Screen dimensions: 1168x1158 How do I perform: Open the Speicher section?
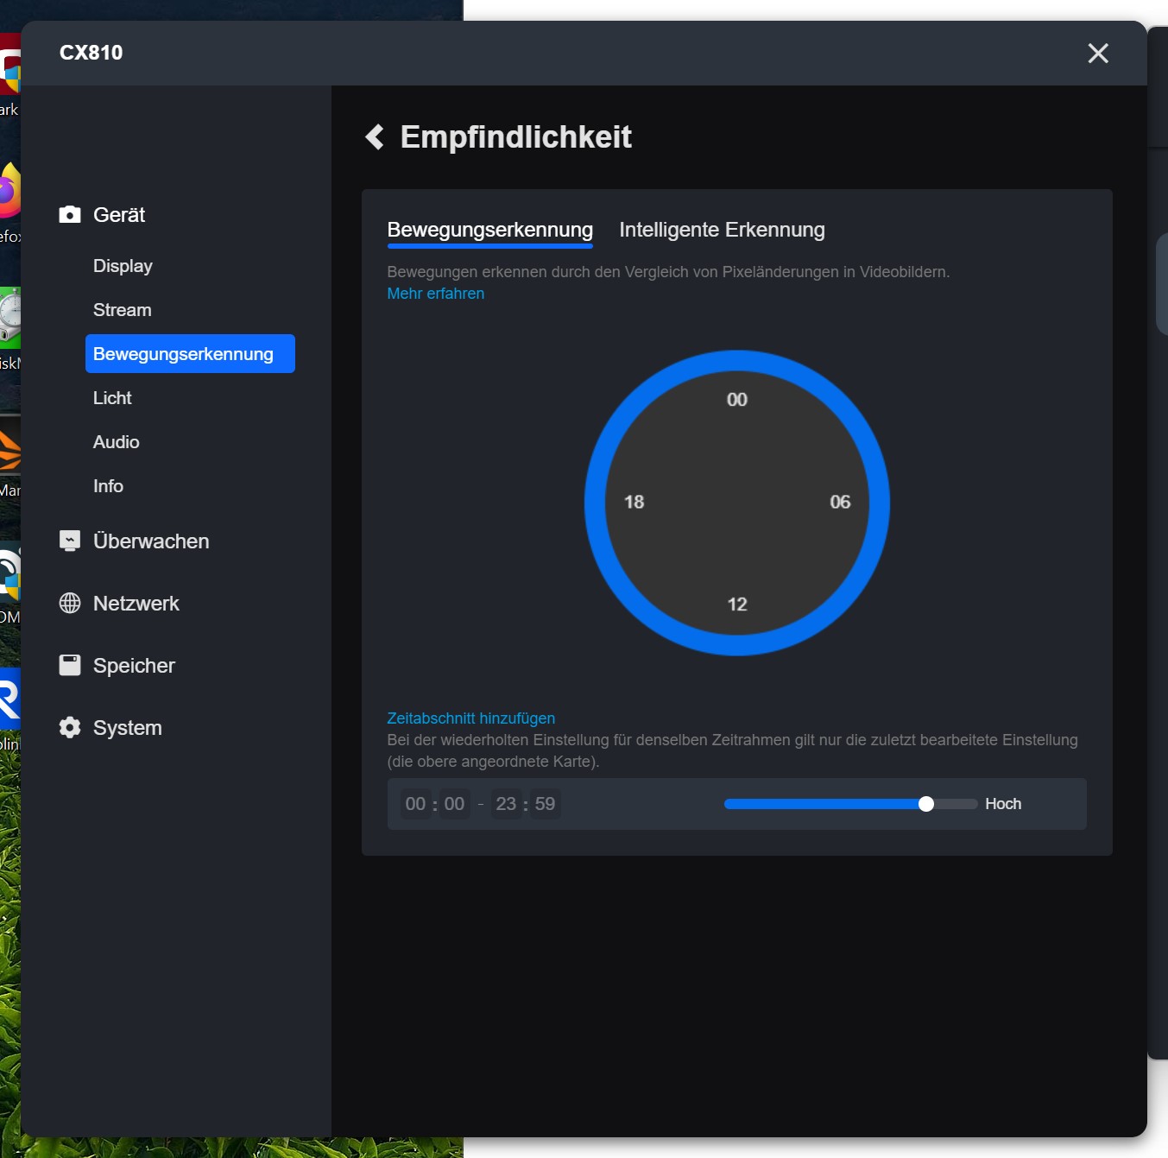[x=134, y=665]
